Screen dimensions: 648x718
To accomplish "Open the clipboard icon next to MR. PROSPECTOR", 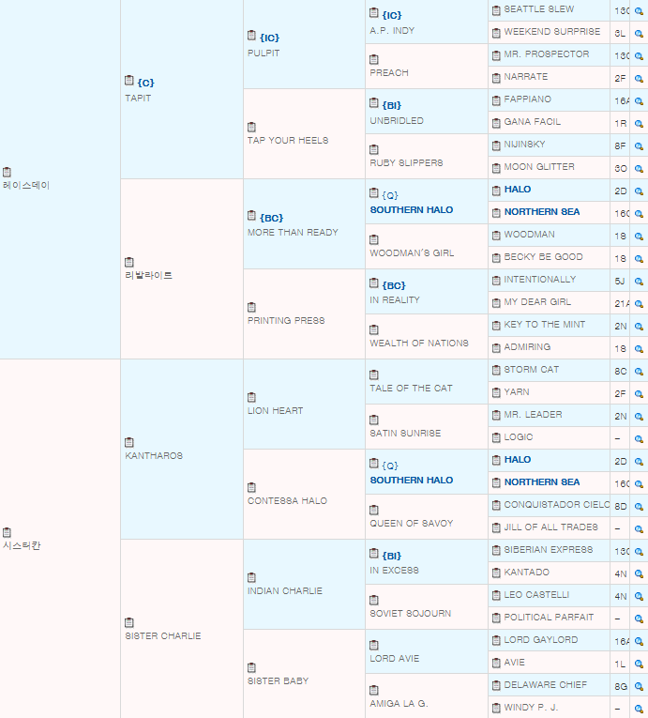I will point(496,55).
